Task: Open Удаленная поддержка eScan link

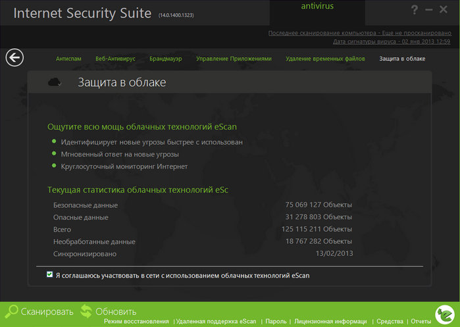Action: tap(216, 322)
